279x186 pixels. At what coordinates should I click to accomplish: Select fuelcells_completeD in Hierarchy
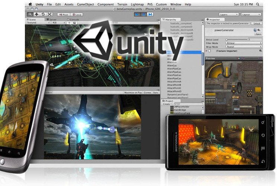[x=181, y=27]
